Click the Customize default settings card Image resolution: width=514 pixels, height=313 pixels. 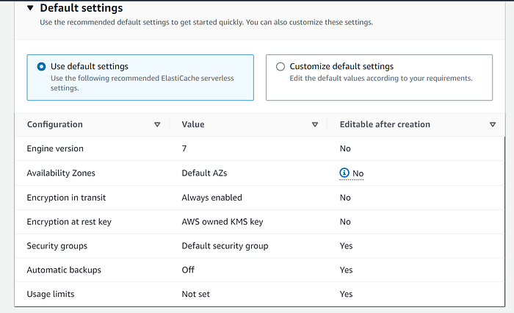point(379,77)
